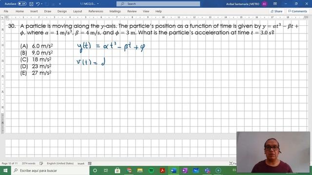Click the 'Escribe aquí para buscar' search box
This screenshot has height=175, width=312.
(50, 171)
